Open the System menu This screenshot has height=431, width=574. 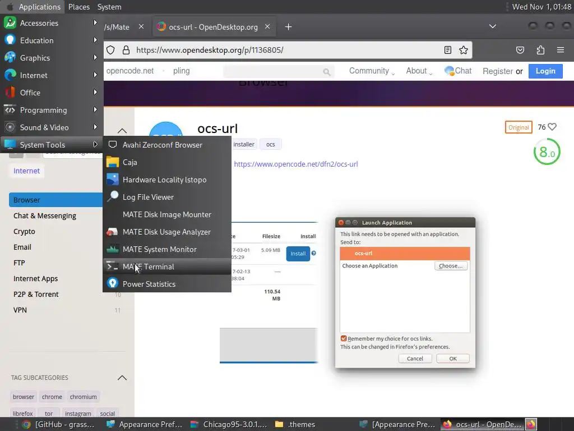(x=109, y=7)
